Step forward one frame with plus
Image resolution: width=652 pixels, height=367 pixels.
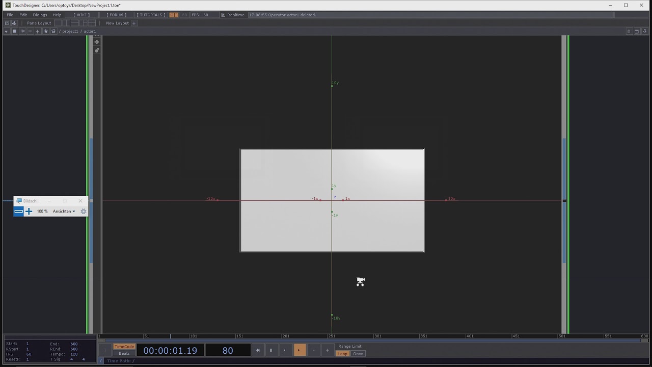point(328,350)
